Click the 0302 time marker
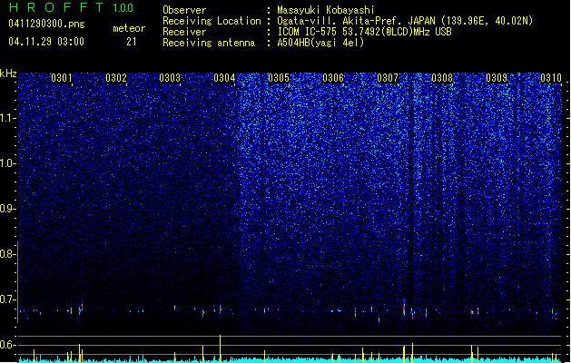Screen dimensions: 571x363 pos(116,78)
